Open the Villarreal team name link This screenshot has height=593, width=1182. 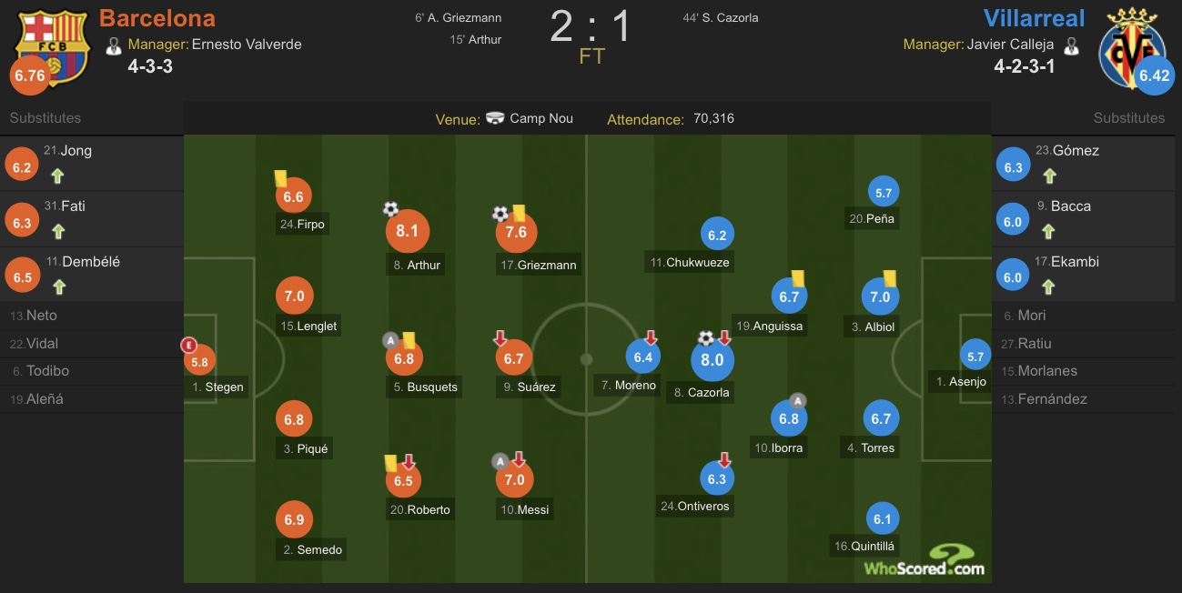point(1035,18)
